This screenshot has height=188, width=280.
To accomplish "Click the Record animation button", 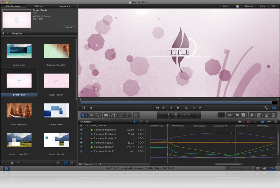I will pyautogui.click(x=186, y=108).
